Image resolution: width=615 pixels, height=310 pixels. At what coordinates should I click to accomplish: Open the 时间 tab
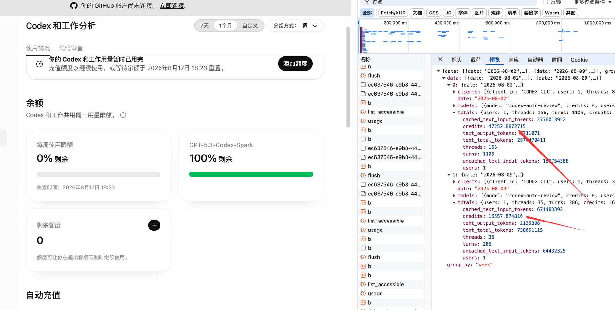557,60
